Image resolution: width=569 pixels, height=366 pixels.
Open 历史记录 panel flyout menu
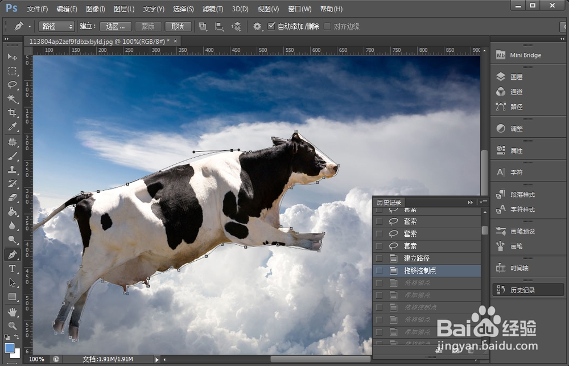tap(483, 202)
